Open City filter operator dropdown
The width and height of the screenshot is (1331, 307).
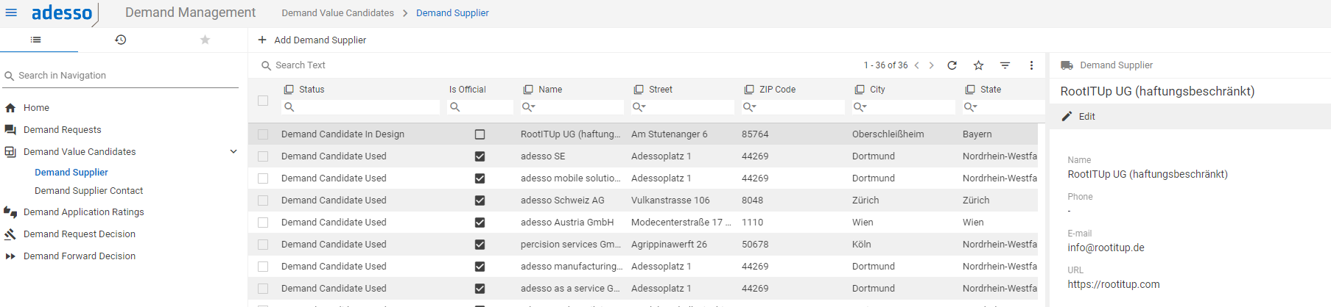pyautogui.click(x=860, y=107)
